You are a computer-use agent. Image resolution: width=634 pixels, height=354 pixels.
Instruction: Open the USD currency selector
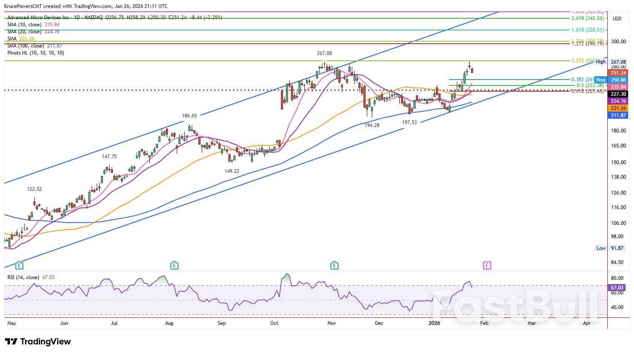pos(616,19)
